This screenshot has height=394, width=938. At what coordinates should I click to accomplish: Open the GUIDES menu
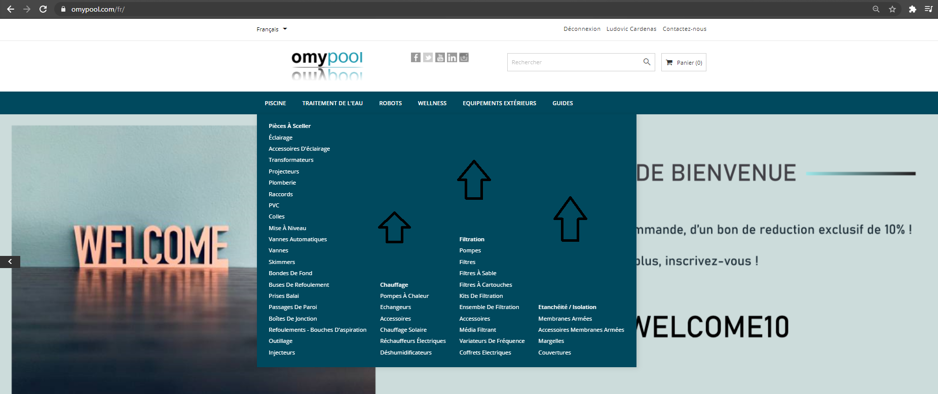(562, 103)
